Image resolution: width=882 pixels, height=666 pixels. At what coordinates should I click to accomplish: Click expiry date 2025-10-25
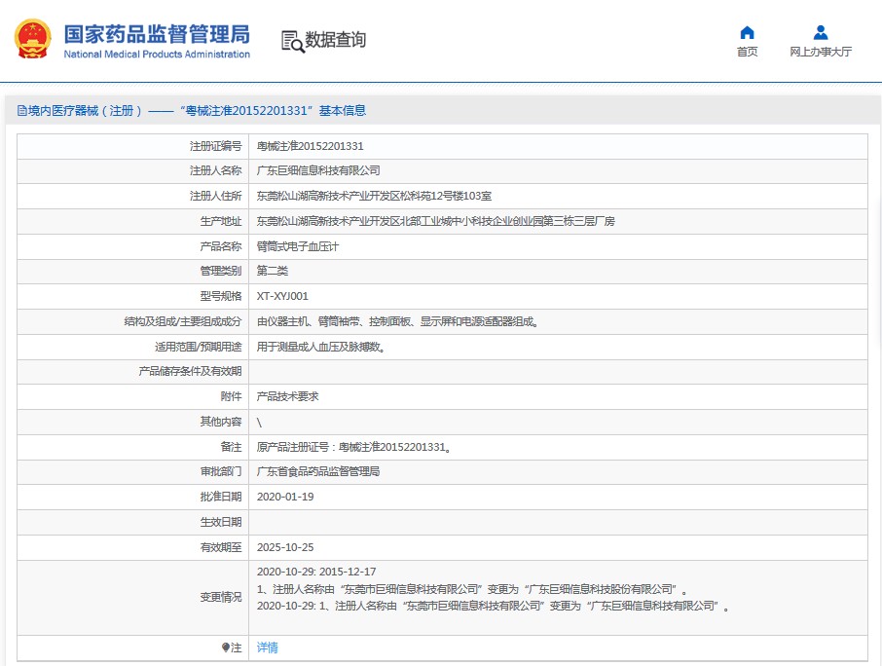[285, 547]
